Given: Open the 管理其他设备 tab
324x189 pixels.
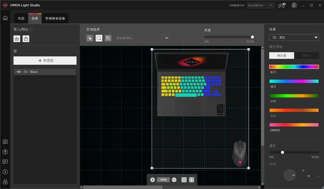Looking at the screenshot, I should (x=55, y=18).
